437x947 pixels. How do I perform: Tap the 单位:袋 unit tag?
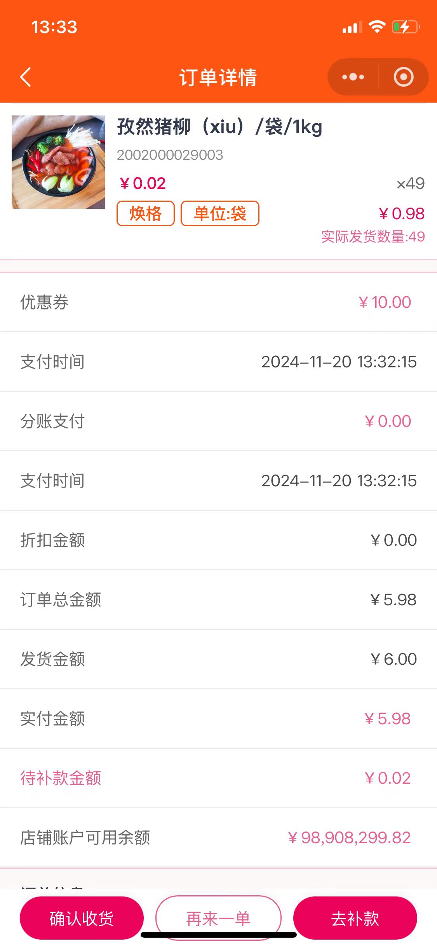pyautogui.click(x=220, y=213)
